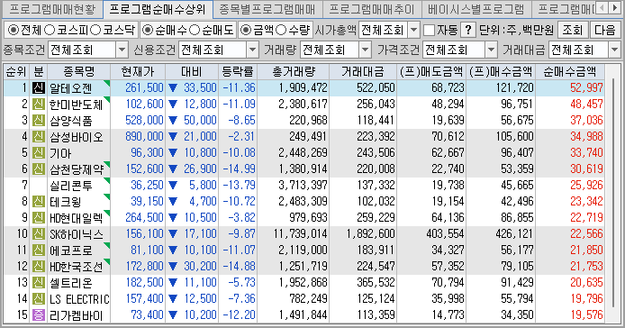Select the 금액 radio button
The height and width of the screenshot is (328, 625).
pos(246,30)
